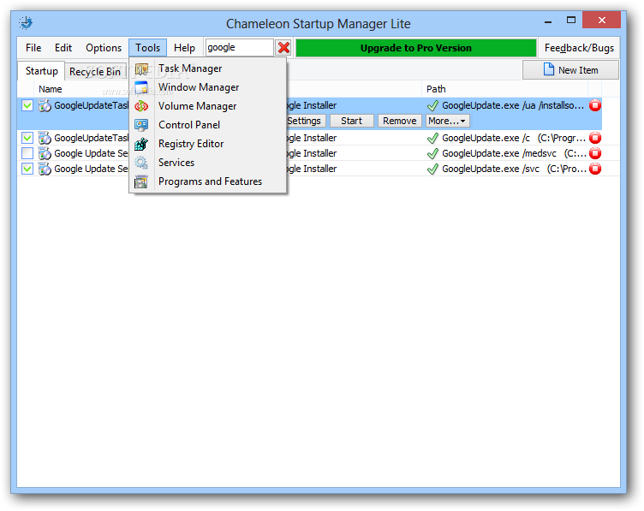Click icon of last Google Update Service row
This screenshot has height=511, width=644.
pyautogui.click(x=45, y=169)
